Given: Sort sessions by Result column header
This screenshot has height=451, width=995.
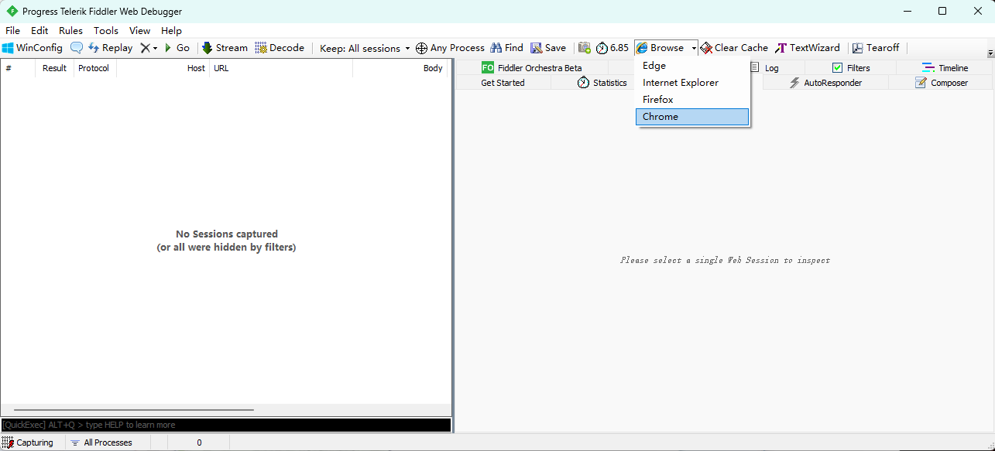Looking at the screenshot, I should click(x=54, y=68).
